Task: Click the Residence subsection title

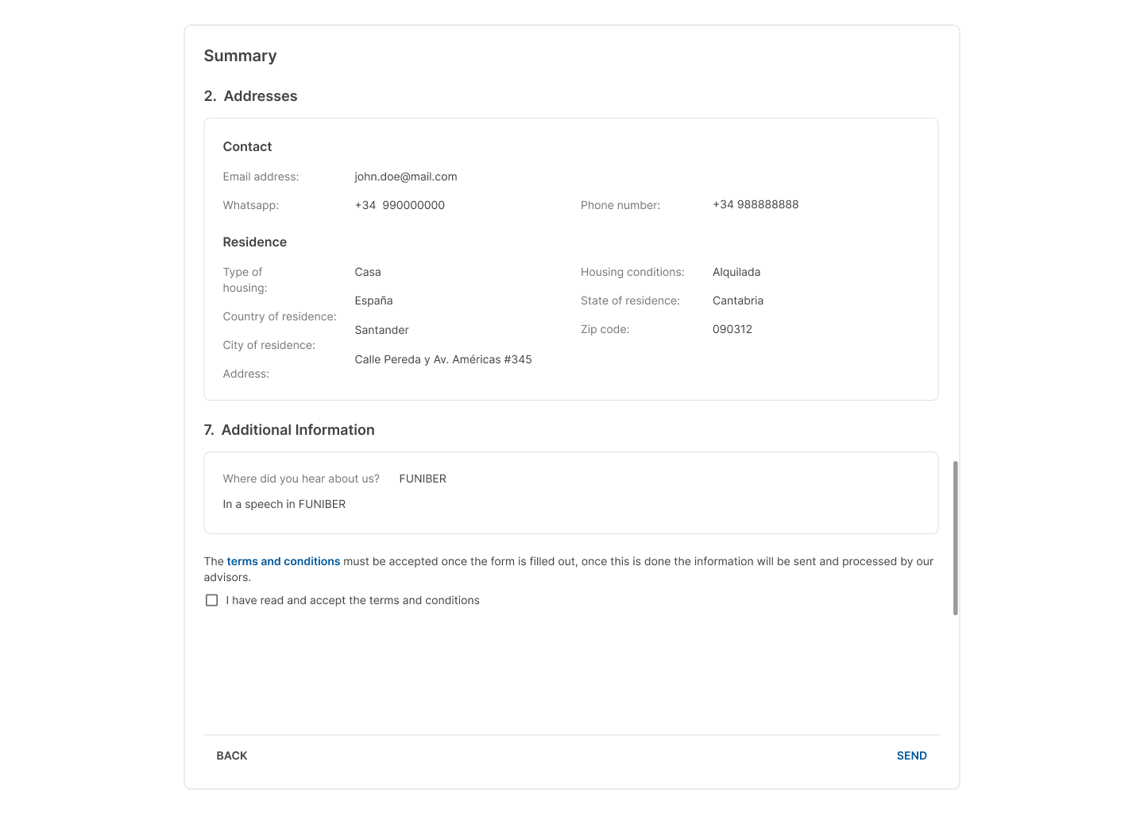Action: [x=254, y=242]
